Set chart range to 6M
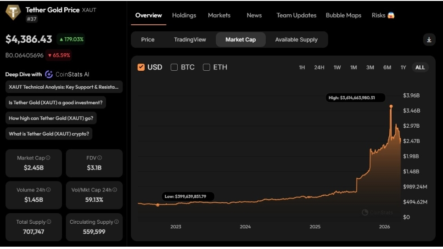 387,67
